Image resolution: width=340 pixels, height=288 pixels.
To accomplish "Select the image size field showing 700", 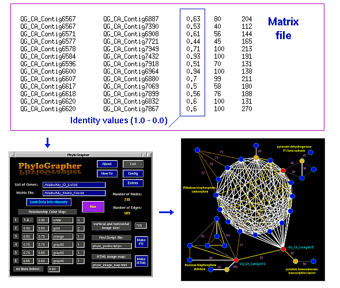I will tap(141, 226).
